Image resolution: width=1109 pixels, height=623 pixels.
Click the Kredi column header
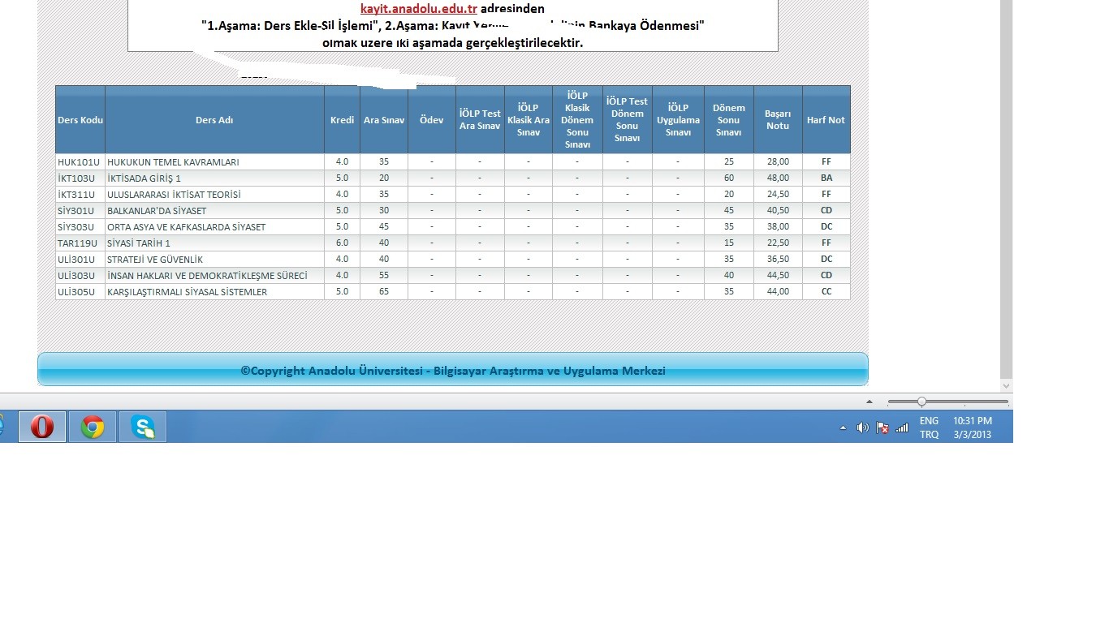click(x=342, y=120)
